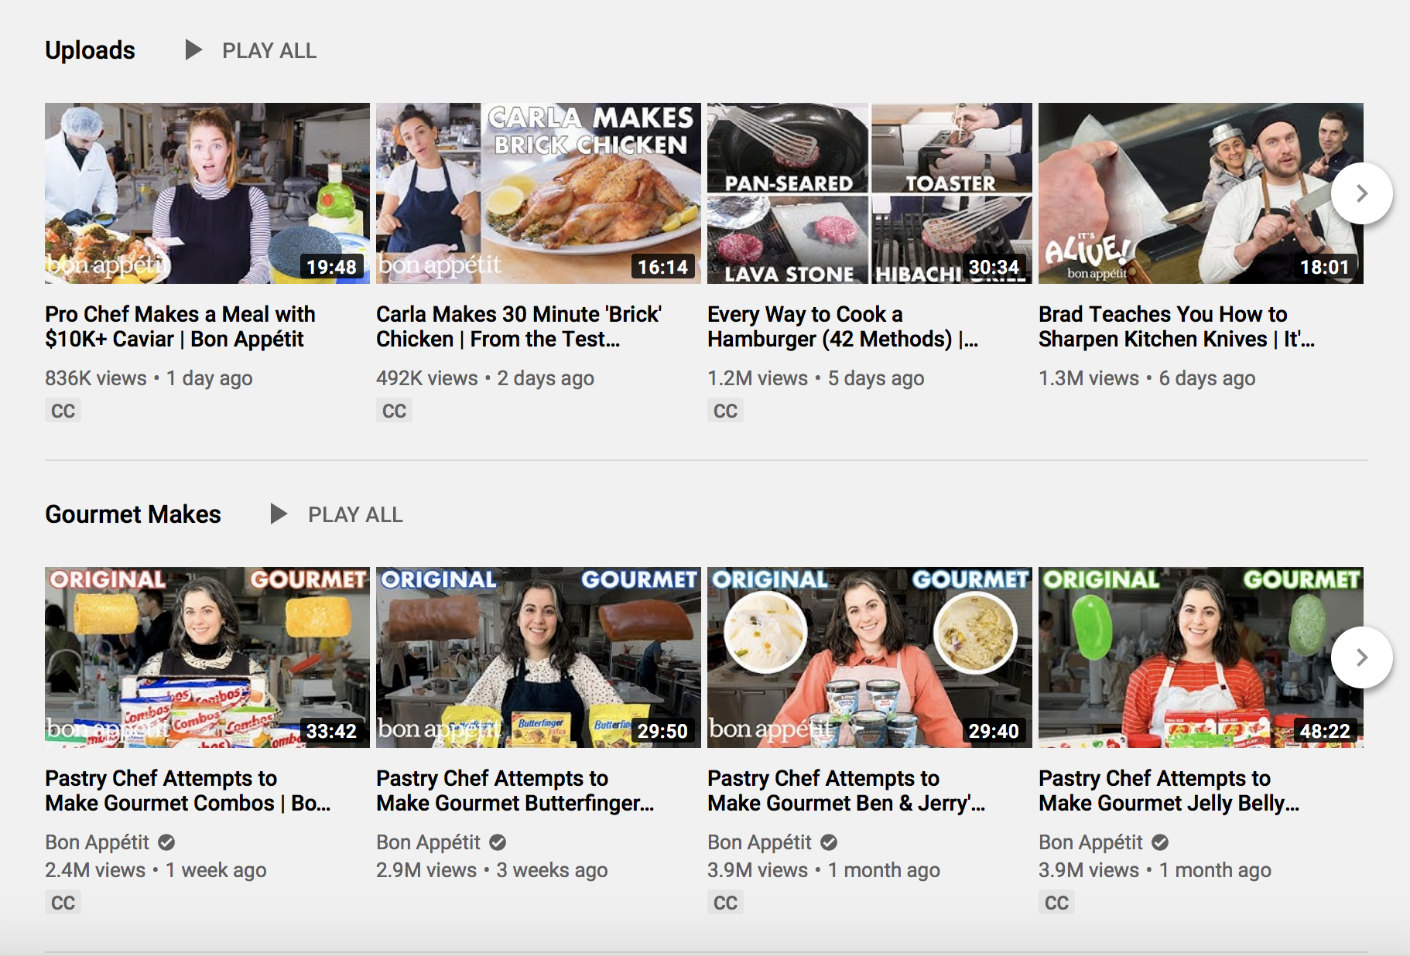Image resolution: width=1410 pixels, height=956 pixels.
Task: Open the Gourmet Ben & Jerry's thumbnail
Action: point(870,657)
